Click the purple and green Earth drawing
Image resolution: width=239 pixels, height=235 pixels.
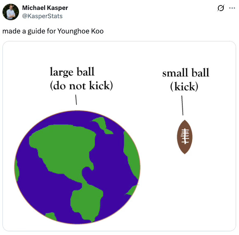point(77,167)
